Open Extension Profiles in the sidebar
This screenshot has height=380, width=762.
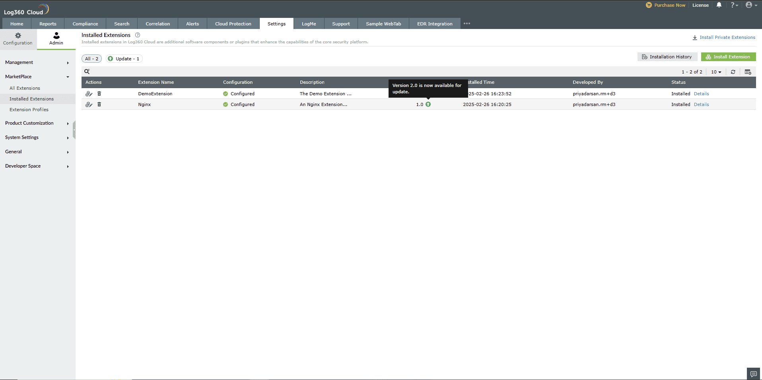tap(29, 110)
